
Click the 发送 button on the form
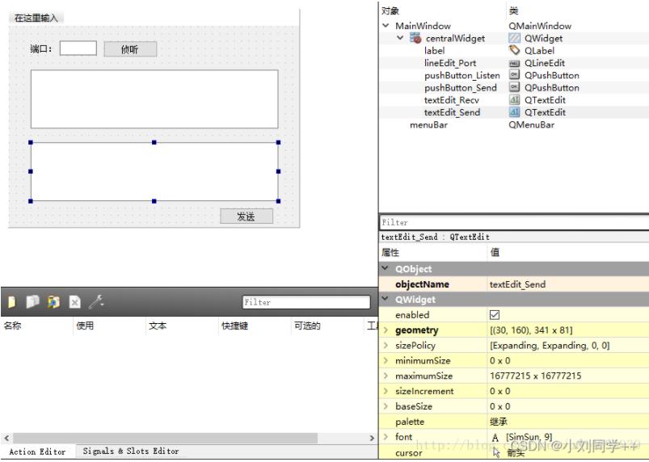(247, 216)
